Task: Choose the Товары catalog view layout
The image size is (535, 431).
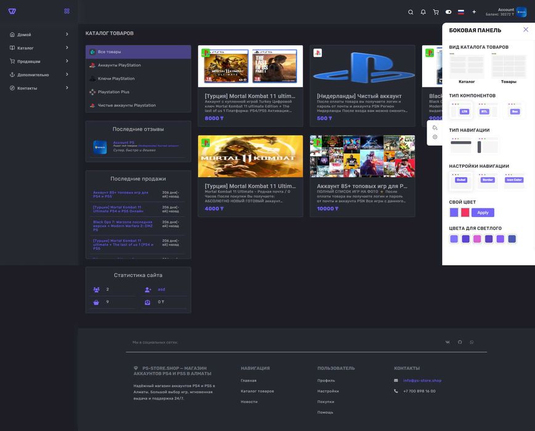Action: [508, 68]
